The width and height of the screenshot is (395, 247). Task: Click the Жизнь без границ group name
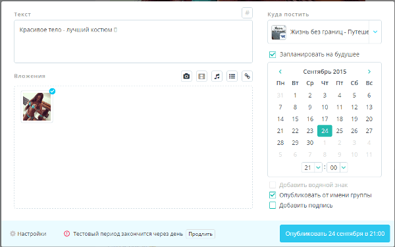pyautogui.click(x=329, y=32)
